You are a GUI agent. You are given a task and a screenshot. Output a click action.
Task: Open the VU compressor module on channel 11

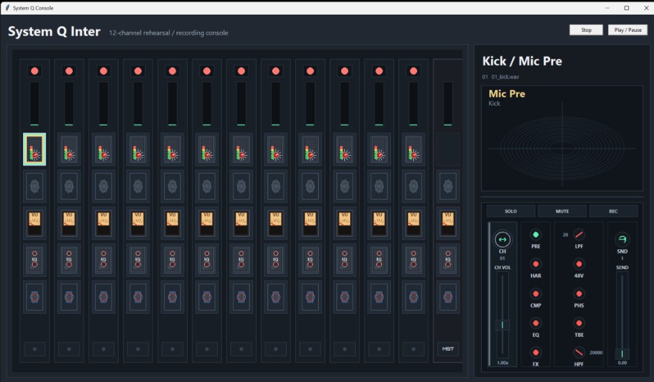click(x=379, y=223)
